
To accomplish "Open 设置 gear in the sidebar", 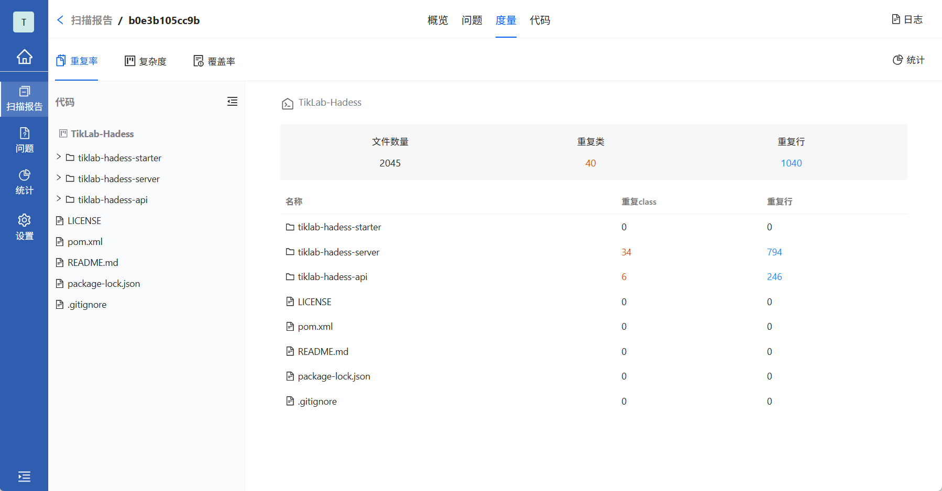I will [24, 227].
